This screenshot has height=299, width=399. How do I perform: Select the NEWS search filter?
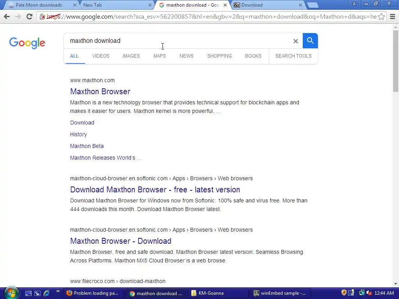click(x=187, y=56)
